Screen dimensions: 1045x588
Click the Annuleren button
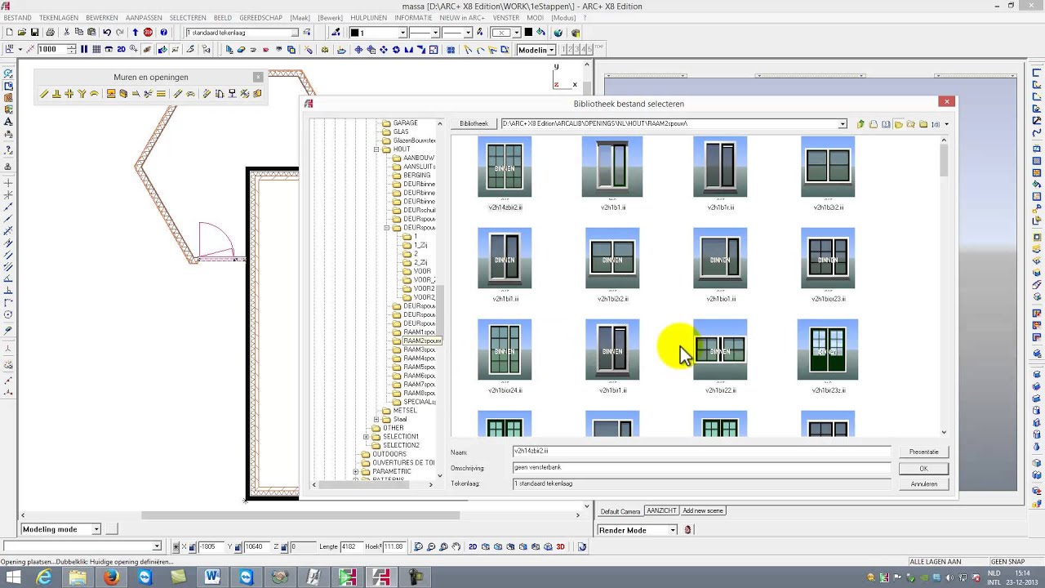[x=923, y=484]
